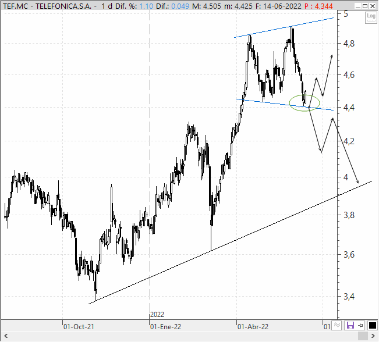Click the horizontal scrollbar right arrow

(x=373, y=336)
